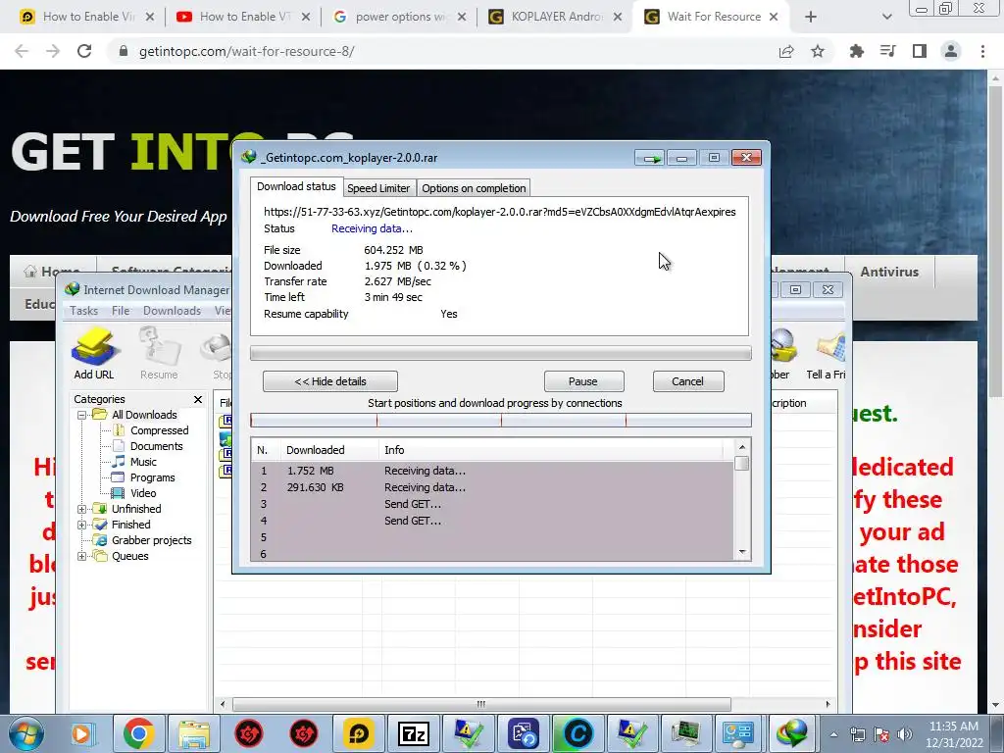Bookmark this page with the star icon
The width and height of the screenshot is (1004, 753).
pyautogui.click(x=818, y=51)
